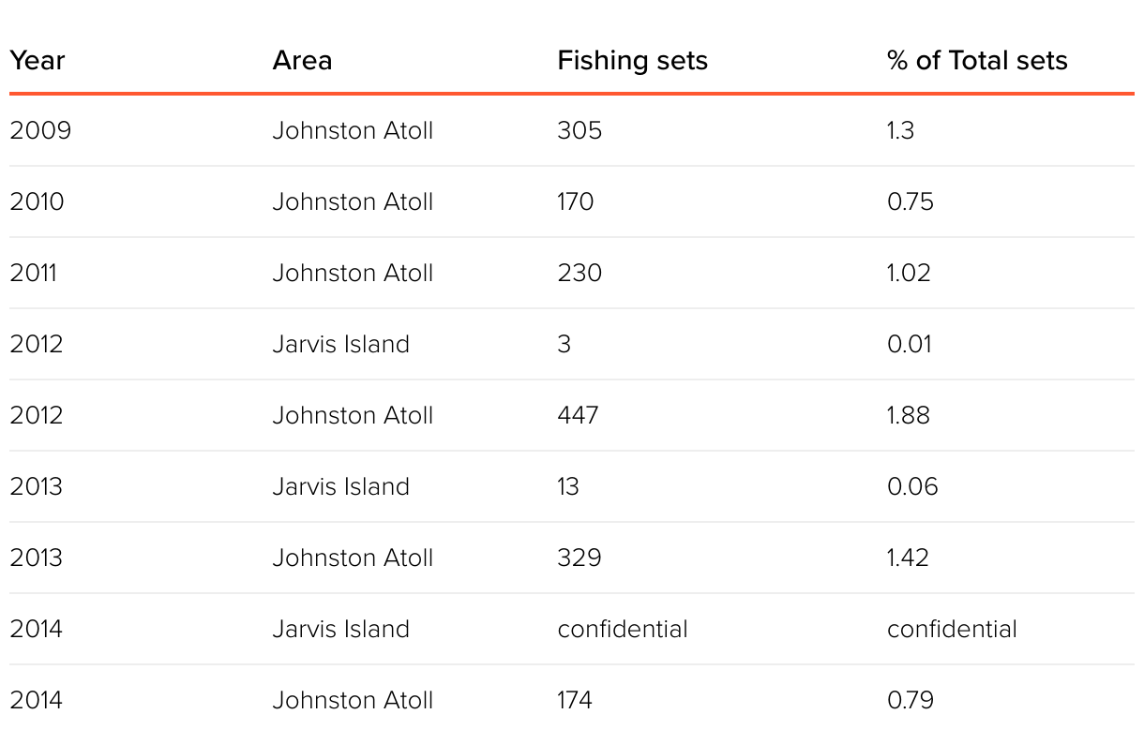Select the 174 fishing sets cell

(x=575, y=700)
